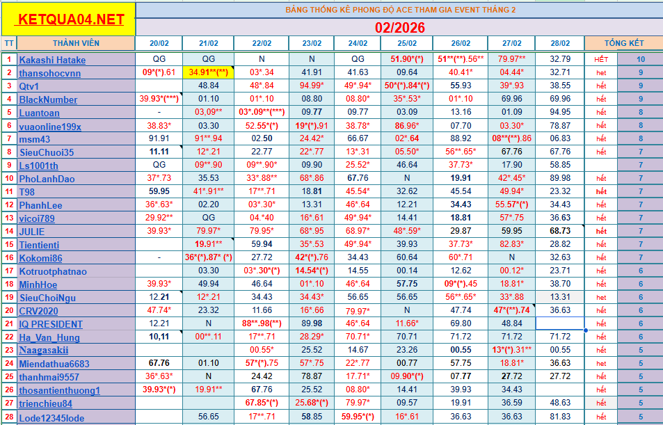The width and height of the screenshot is (663, 425).
Task: Click the Lode12345lode member link
Action: point(51,417)
